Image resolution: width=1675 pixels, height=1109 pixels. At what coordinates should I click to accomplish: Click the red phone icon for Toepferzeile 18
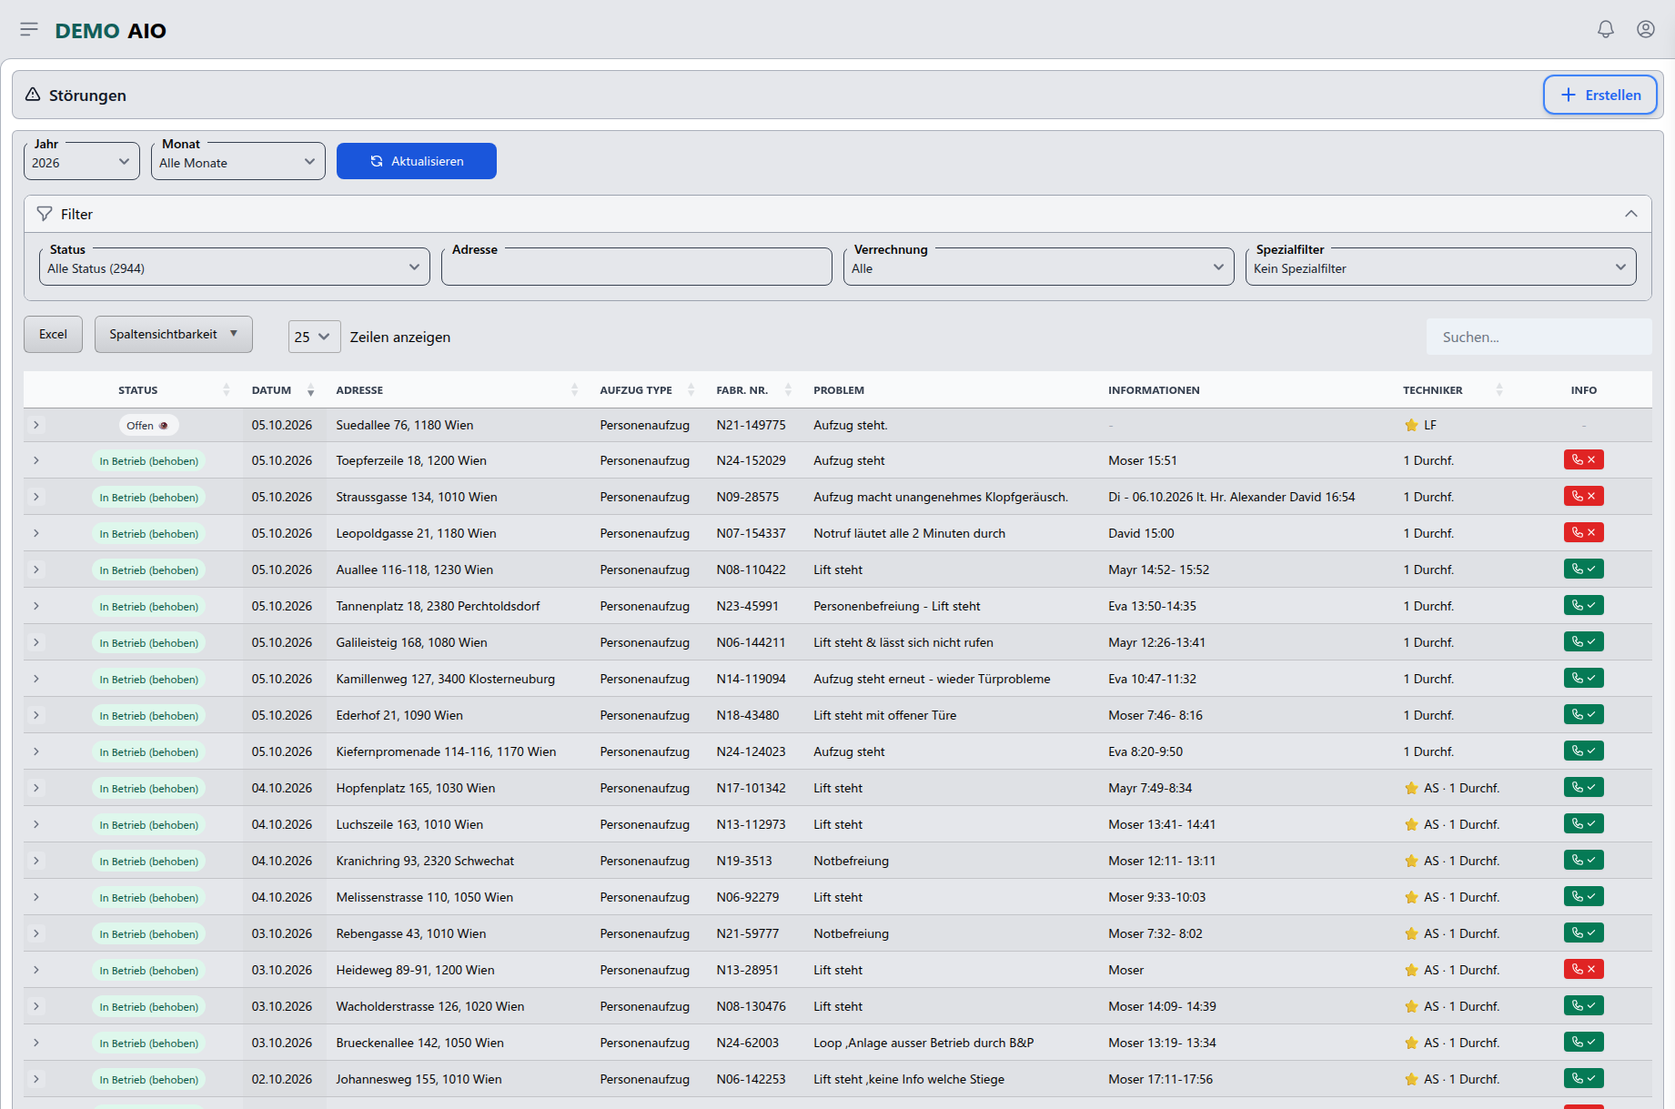(1583, 460)
